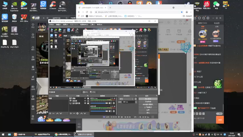Remove the selected source with the minus button
Image resolution: width=243 pixels, height=137 pixels.
(74, 114)
